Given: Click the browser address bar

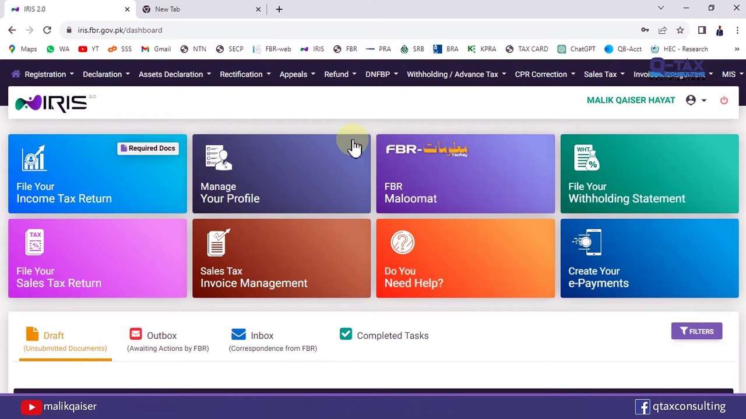Looking at the screenshot, I should (350, 30).
